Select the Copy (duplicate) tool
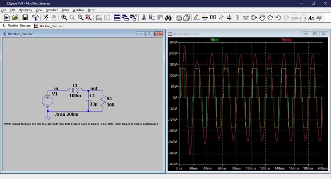 (x=152, y=18)
